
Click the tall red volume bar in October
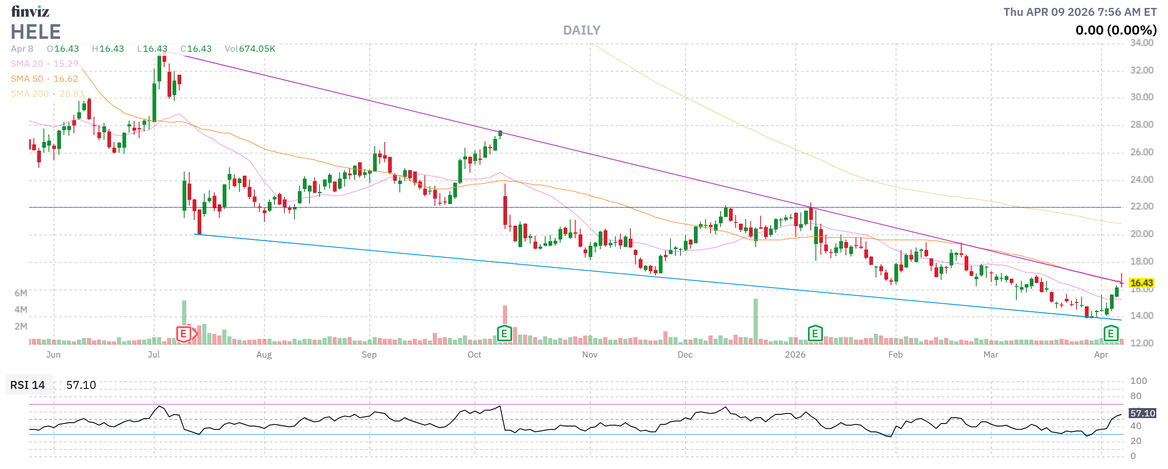(505, 315)
